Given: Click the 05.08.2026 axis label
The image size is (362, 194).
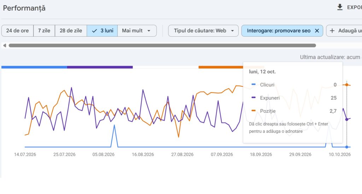Looking at the screenshot, I should (x=104, y=154).
